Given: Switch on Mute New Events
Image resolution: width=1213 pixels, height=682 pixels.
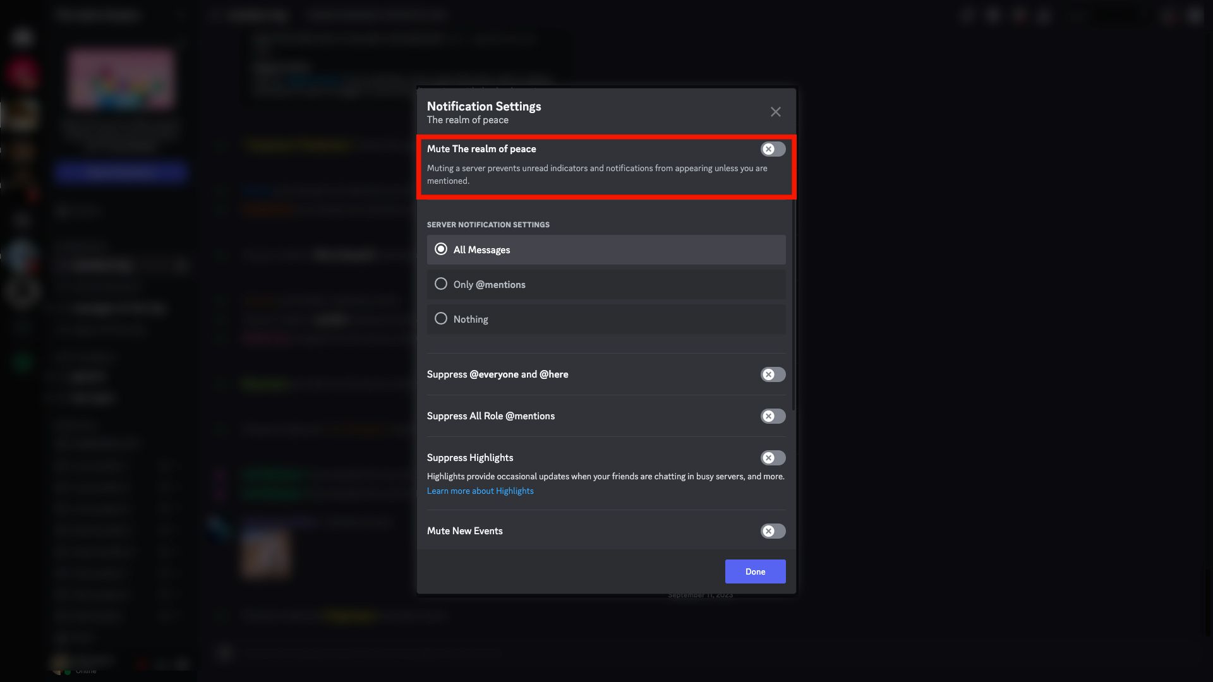Looking at the screenshot, I should (773, 531).
